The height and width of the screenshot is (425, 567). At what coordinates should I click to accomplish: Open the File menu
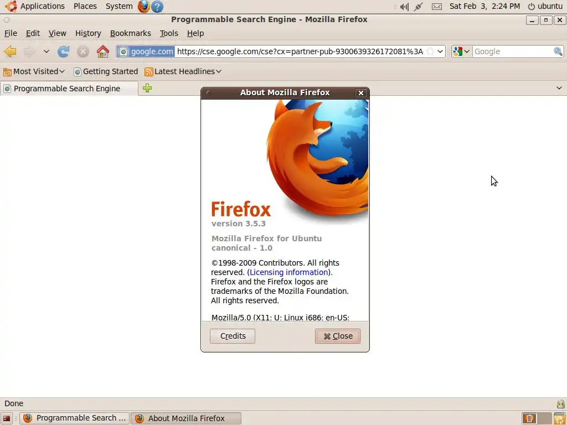click(11, 33)
